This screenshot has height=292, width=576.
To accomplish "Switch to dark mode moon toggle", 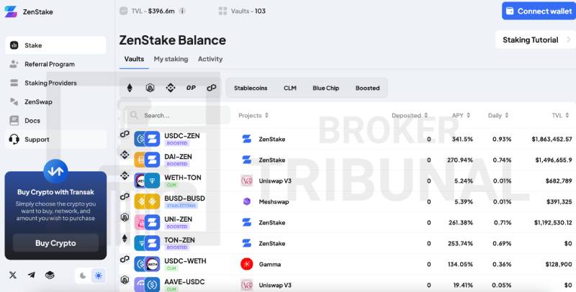I will 83,276.
